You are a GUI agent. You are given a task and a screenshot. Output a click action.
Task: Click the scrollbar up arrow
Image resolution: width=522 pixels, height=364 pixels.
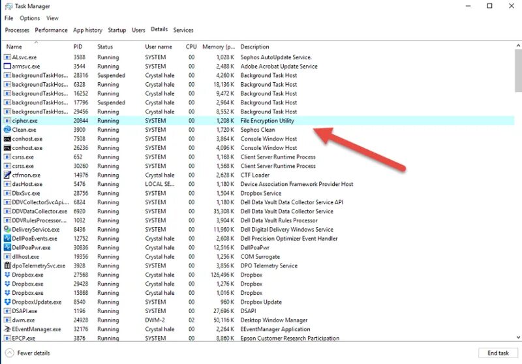click(518, 45)
